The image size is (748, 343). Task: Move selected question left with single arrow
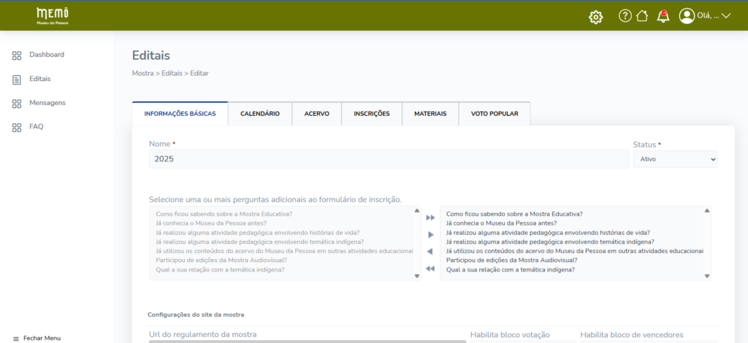[430, 252]
